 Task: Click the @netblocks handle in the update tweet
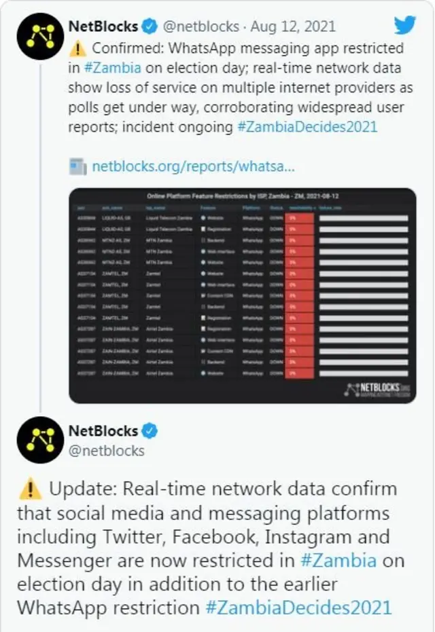tap(107, 450)
